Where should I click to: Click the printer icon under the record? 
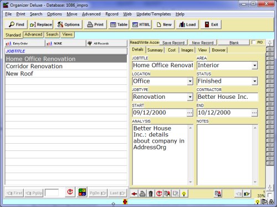pyautogui.click(x=142, y=194)
